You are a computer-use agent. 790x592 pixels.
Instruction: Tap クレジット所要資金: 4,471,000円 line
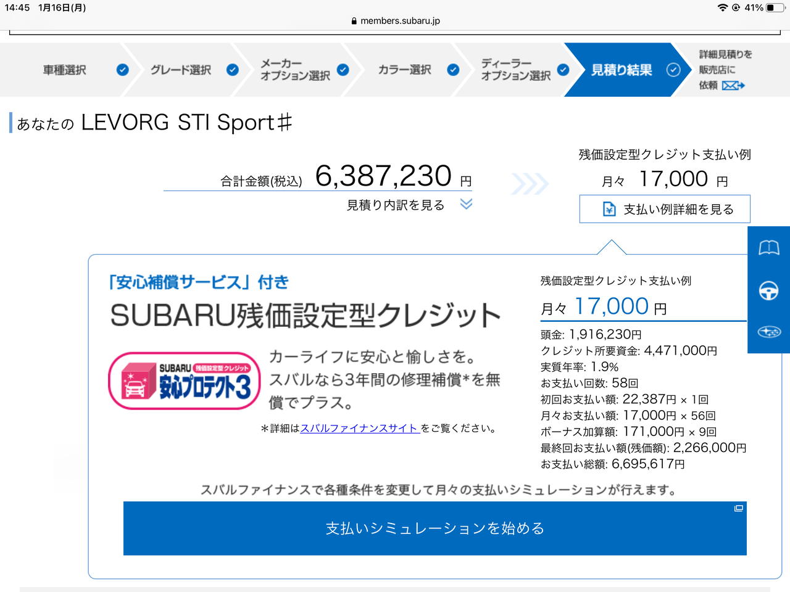tap(628, 350)
